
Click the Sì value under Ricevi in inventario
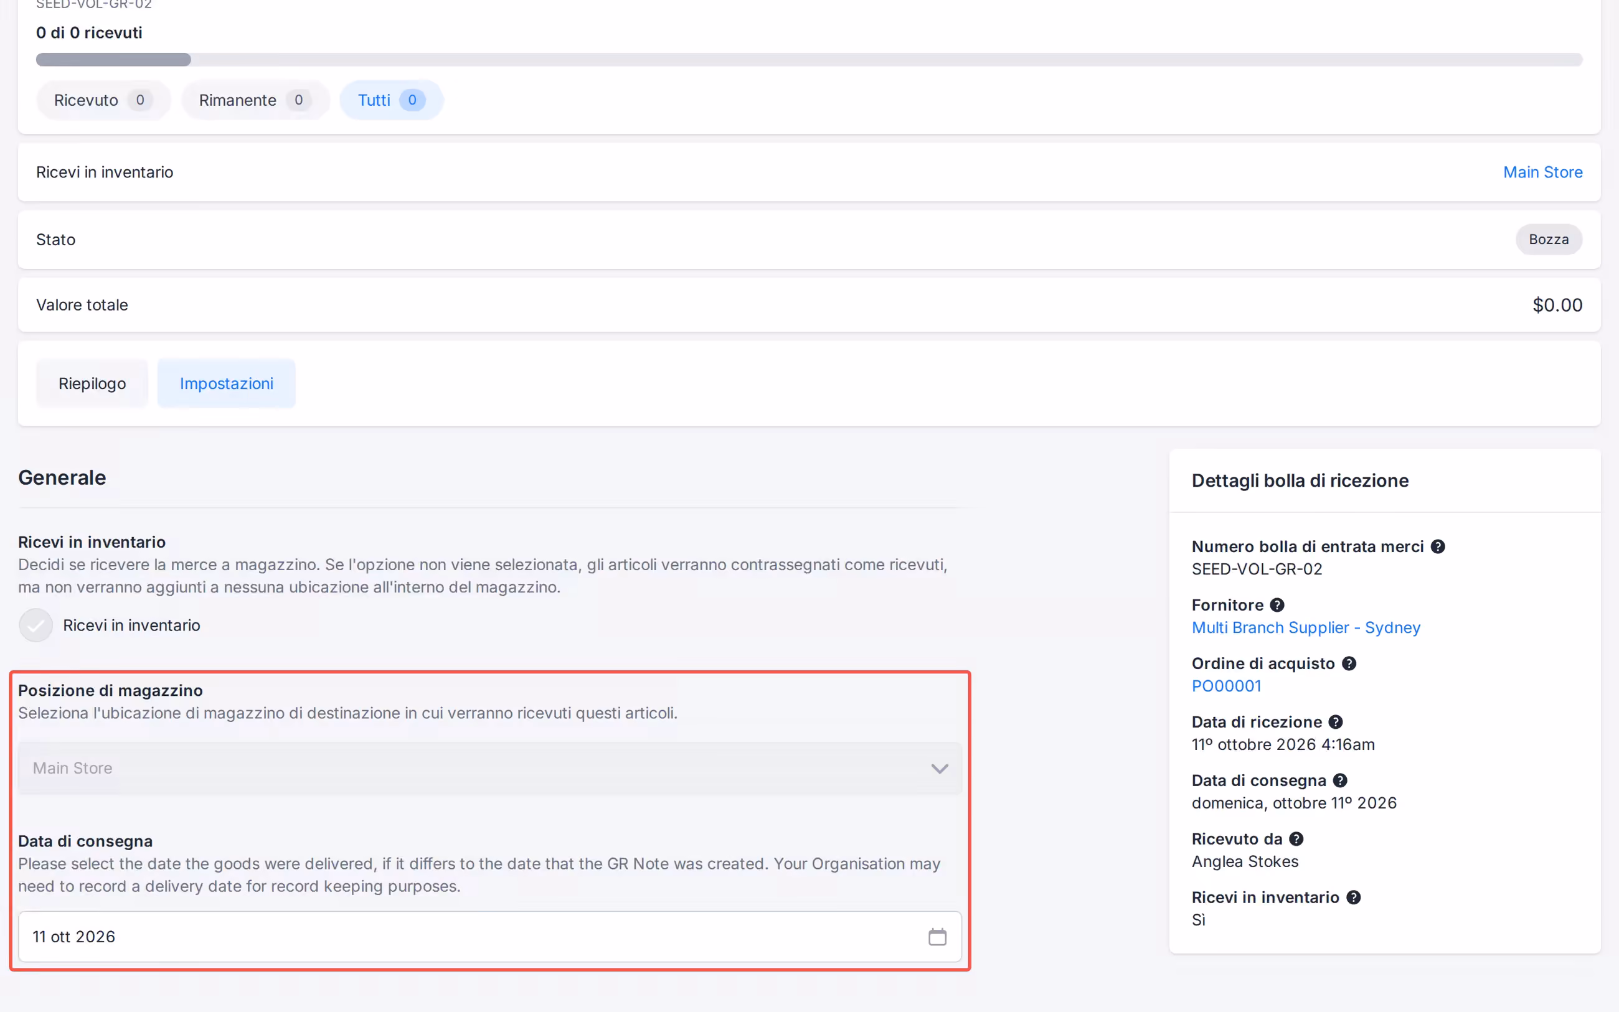point(1199,920)
